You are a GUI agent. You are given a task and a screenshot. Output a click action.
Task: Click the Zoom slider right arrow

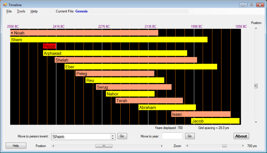(243, 146)
